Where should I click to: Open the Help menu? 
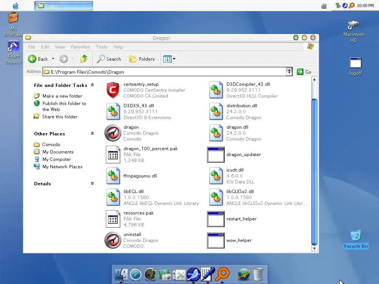click(x=118, y=47)
